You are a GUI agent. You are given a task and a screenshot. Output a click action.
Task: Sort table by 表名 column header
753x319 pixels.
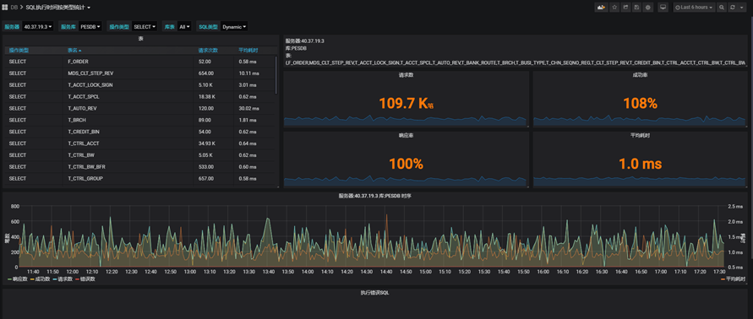74,50
